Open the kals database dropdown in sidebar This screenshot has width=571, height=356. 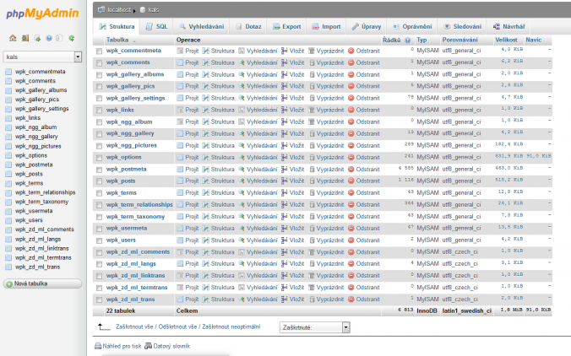pyautogui.click(x=42, y=57)
